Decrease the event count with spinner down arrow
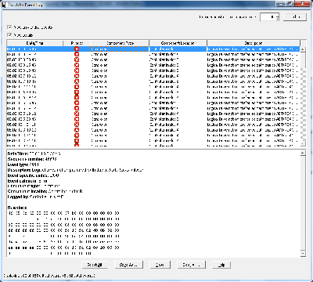 click(278, 19)
